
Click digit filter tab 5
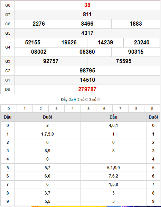click(x=88, y=109)
